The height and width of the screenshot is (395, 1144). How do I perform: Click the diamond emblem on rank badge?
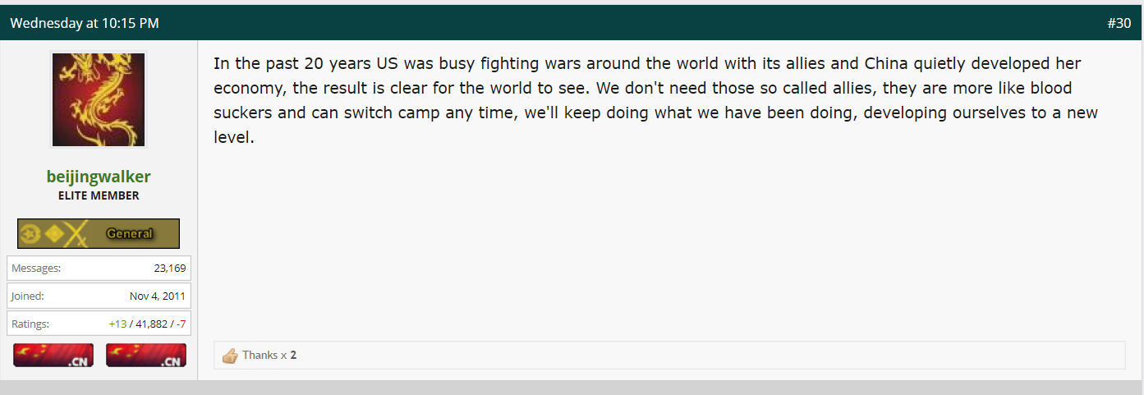pos(54,234)
